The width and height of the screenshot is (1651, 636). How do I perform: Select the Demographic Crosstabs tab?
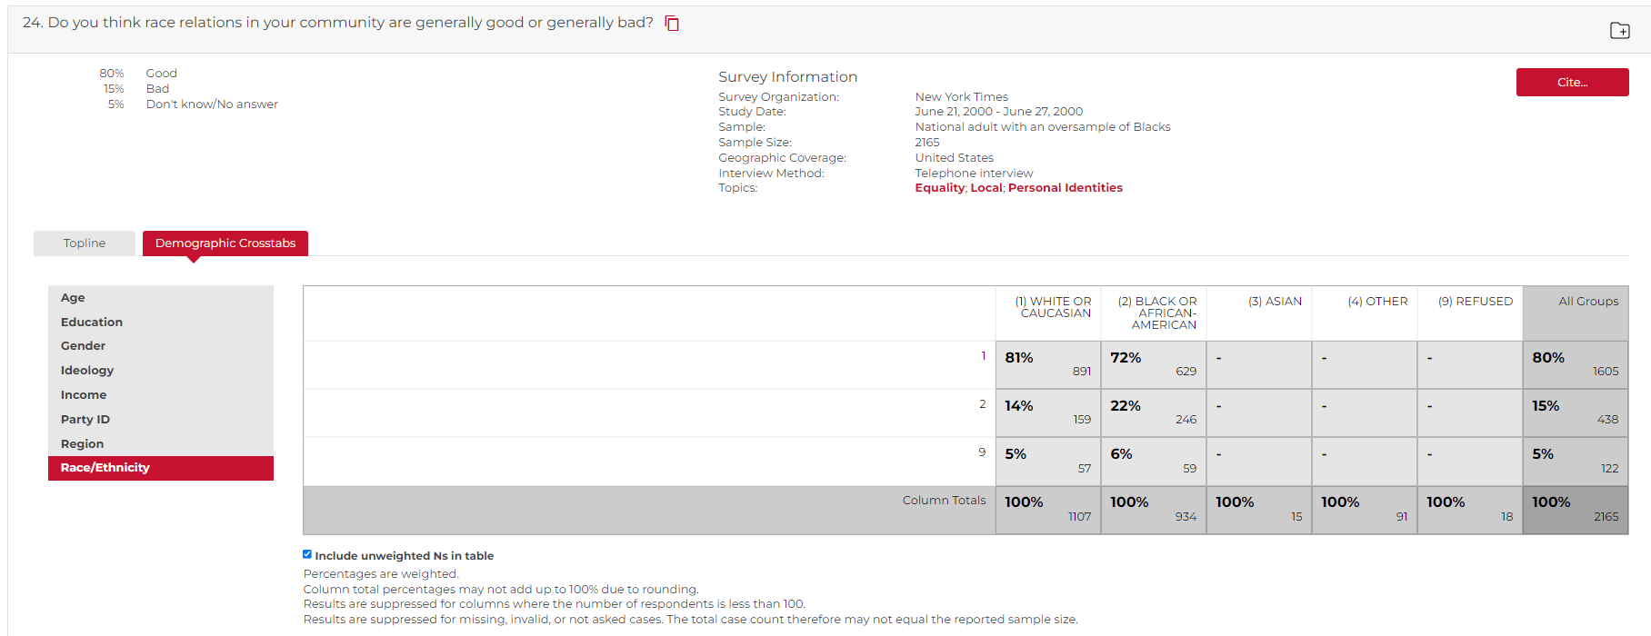(225, 243)
